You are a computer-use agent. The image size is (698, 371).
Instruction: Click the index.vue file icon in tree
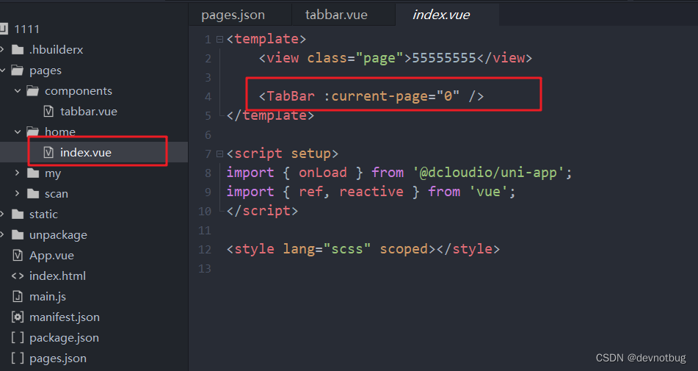click(x=48, y=152)
